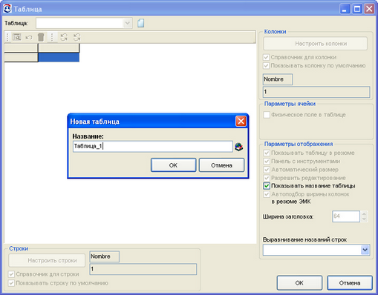
Task: Click the top-right table header cell
Action: [59, 48]
